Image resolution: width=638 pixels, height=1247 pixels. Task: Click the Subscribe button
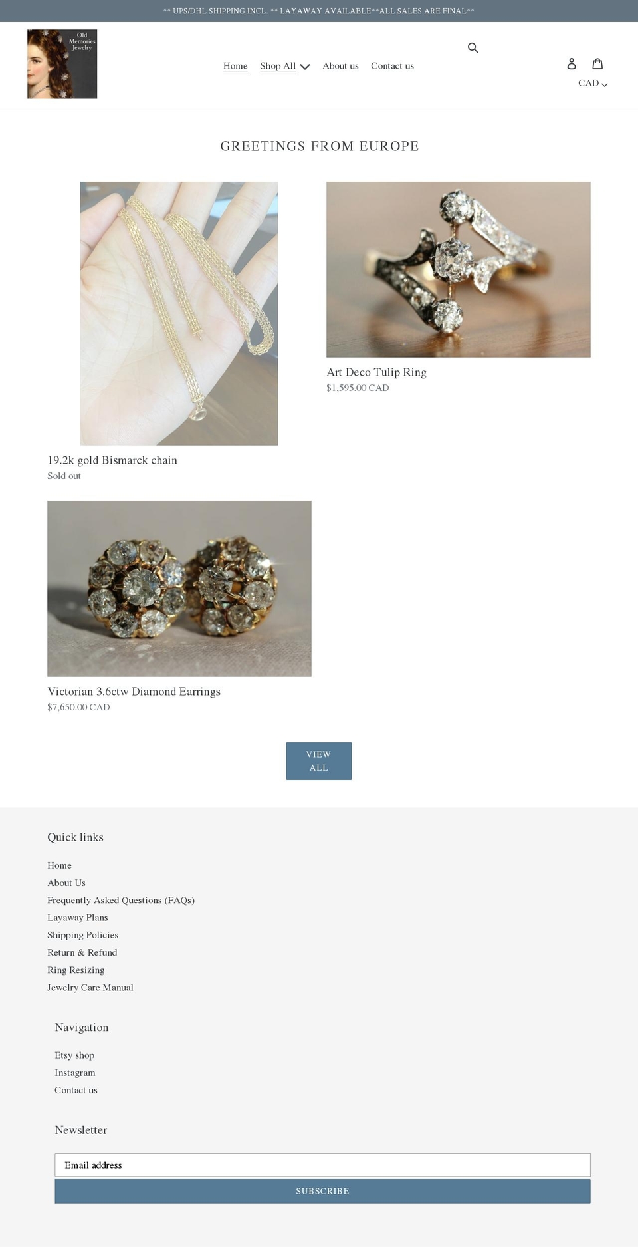[322, 1191]
